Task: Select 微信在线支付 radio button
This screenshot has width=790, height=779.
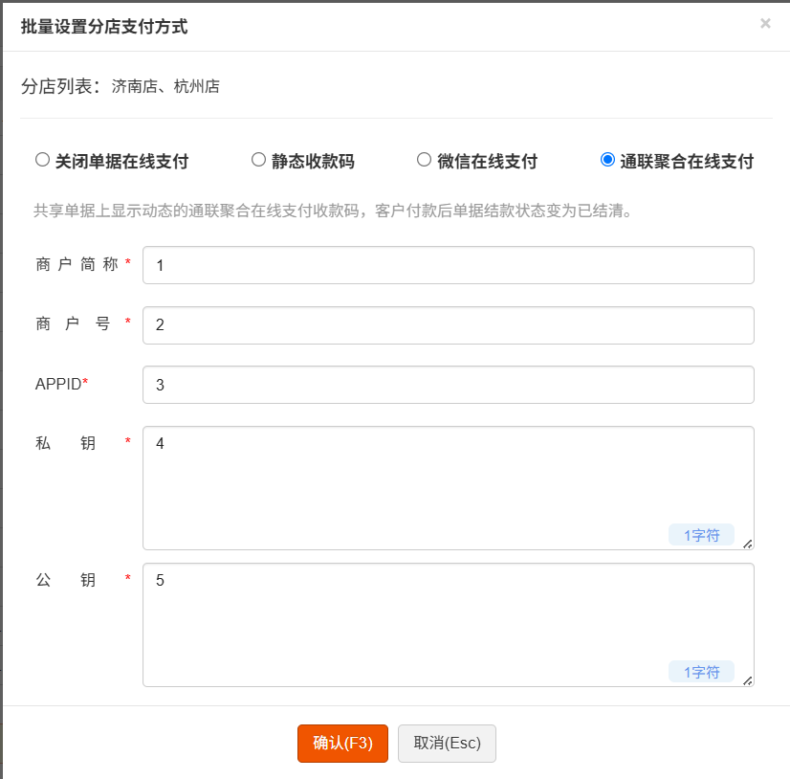Action: pyautogui.click(x=425, y=160)
